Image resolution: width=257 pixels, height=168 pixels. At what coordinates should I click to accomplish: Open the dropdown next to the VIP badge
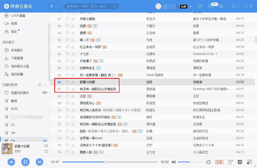(190, 7)
